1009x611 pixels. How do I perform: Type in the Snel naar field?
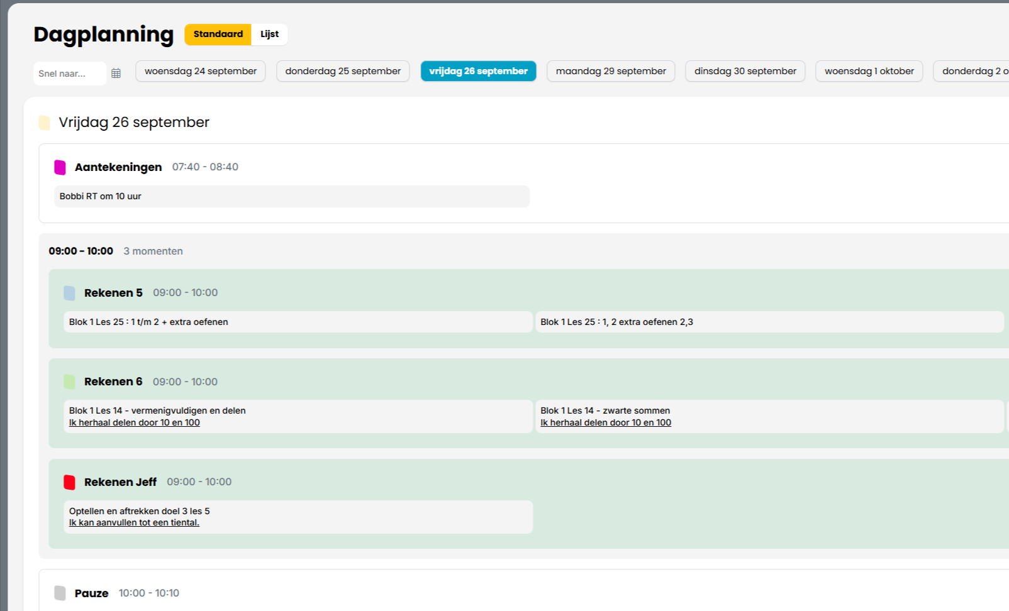[x=69, y=74]
